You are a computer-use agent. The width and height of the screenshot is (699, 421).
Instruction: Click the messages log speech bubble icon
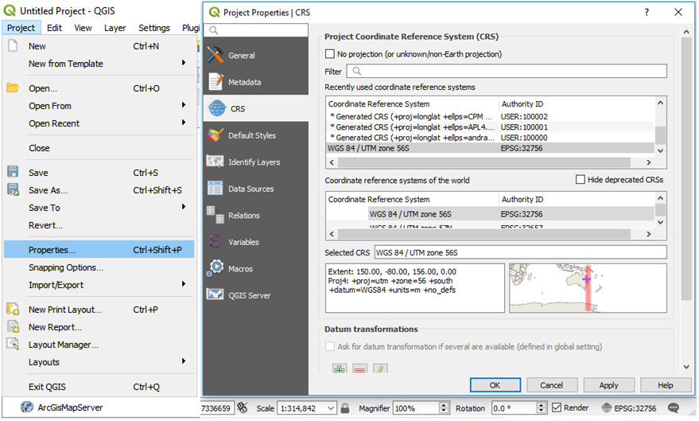tap(674, 408)
